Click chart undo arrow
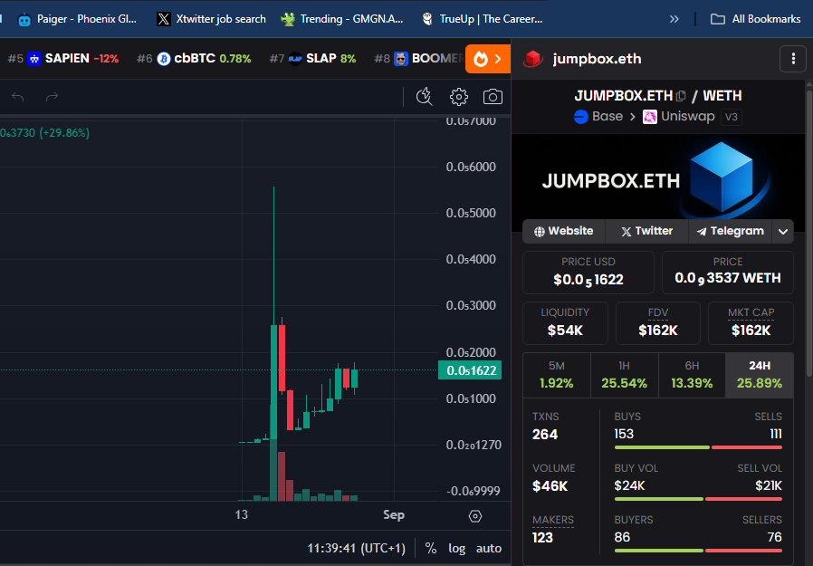The height and width of the screenshot is (566, 813). click(x=17, y=97)
